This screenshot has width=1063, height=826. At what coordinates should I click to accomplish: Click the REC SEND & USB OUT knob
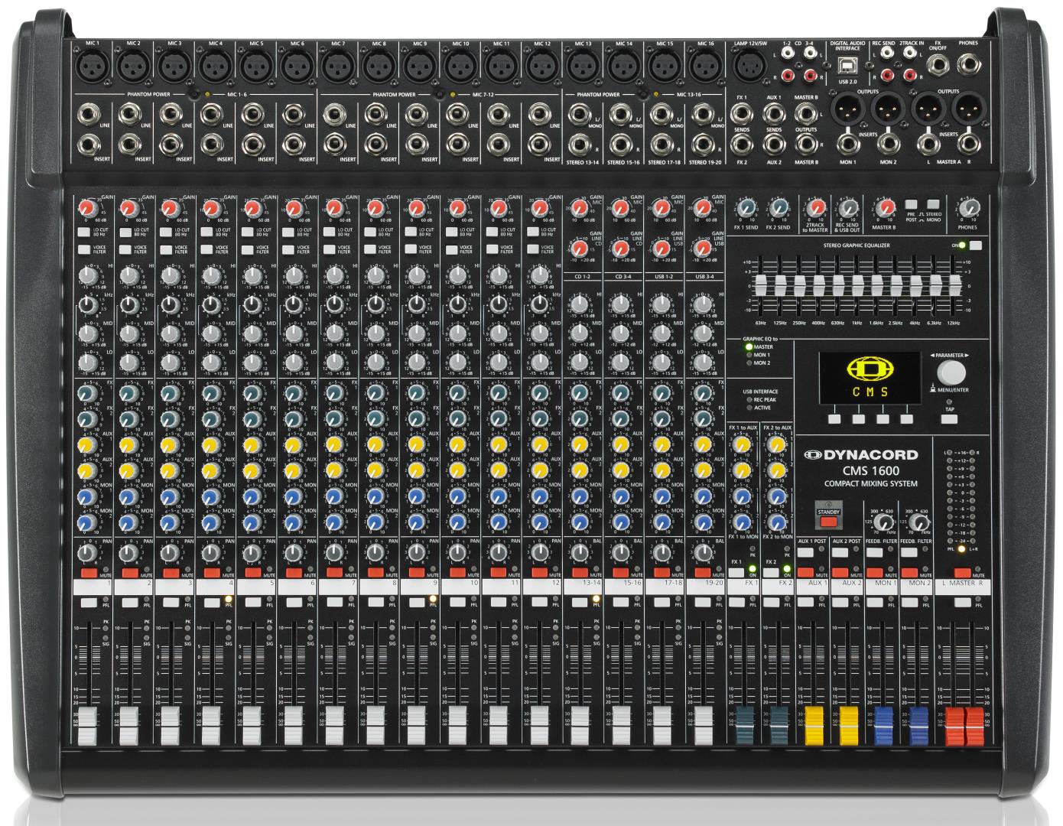[847, 207]
